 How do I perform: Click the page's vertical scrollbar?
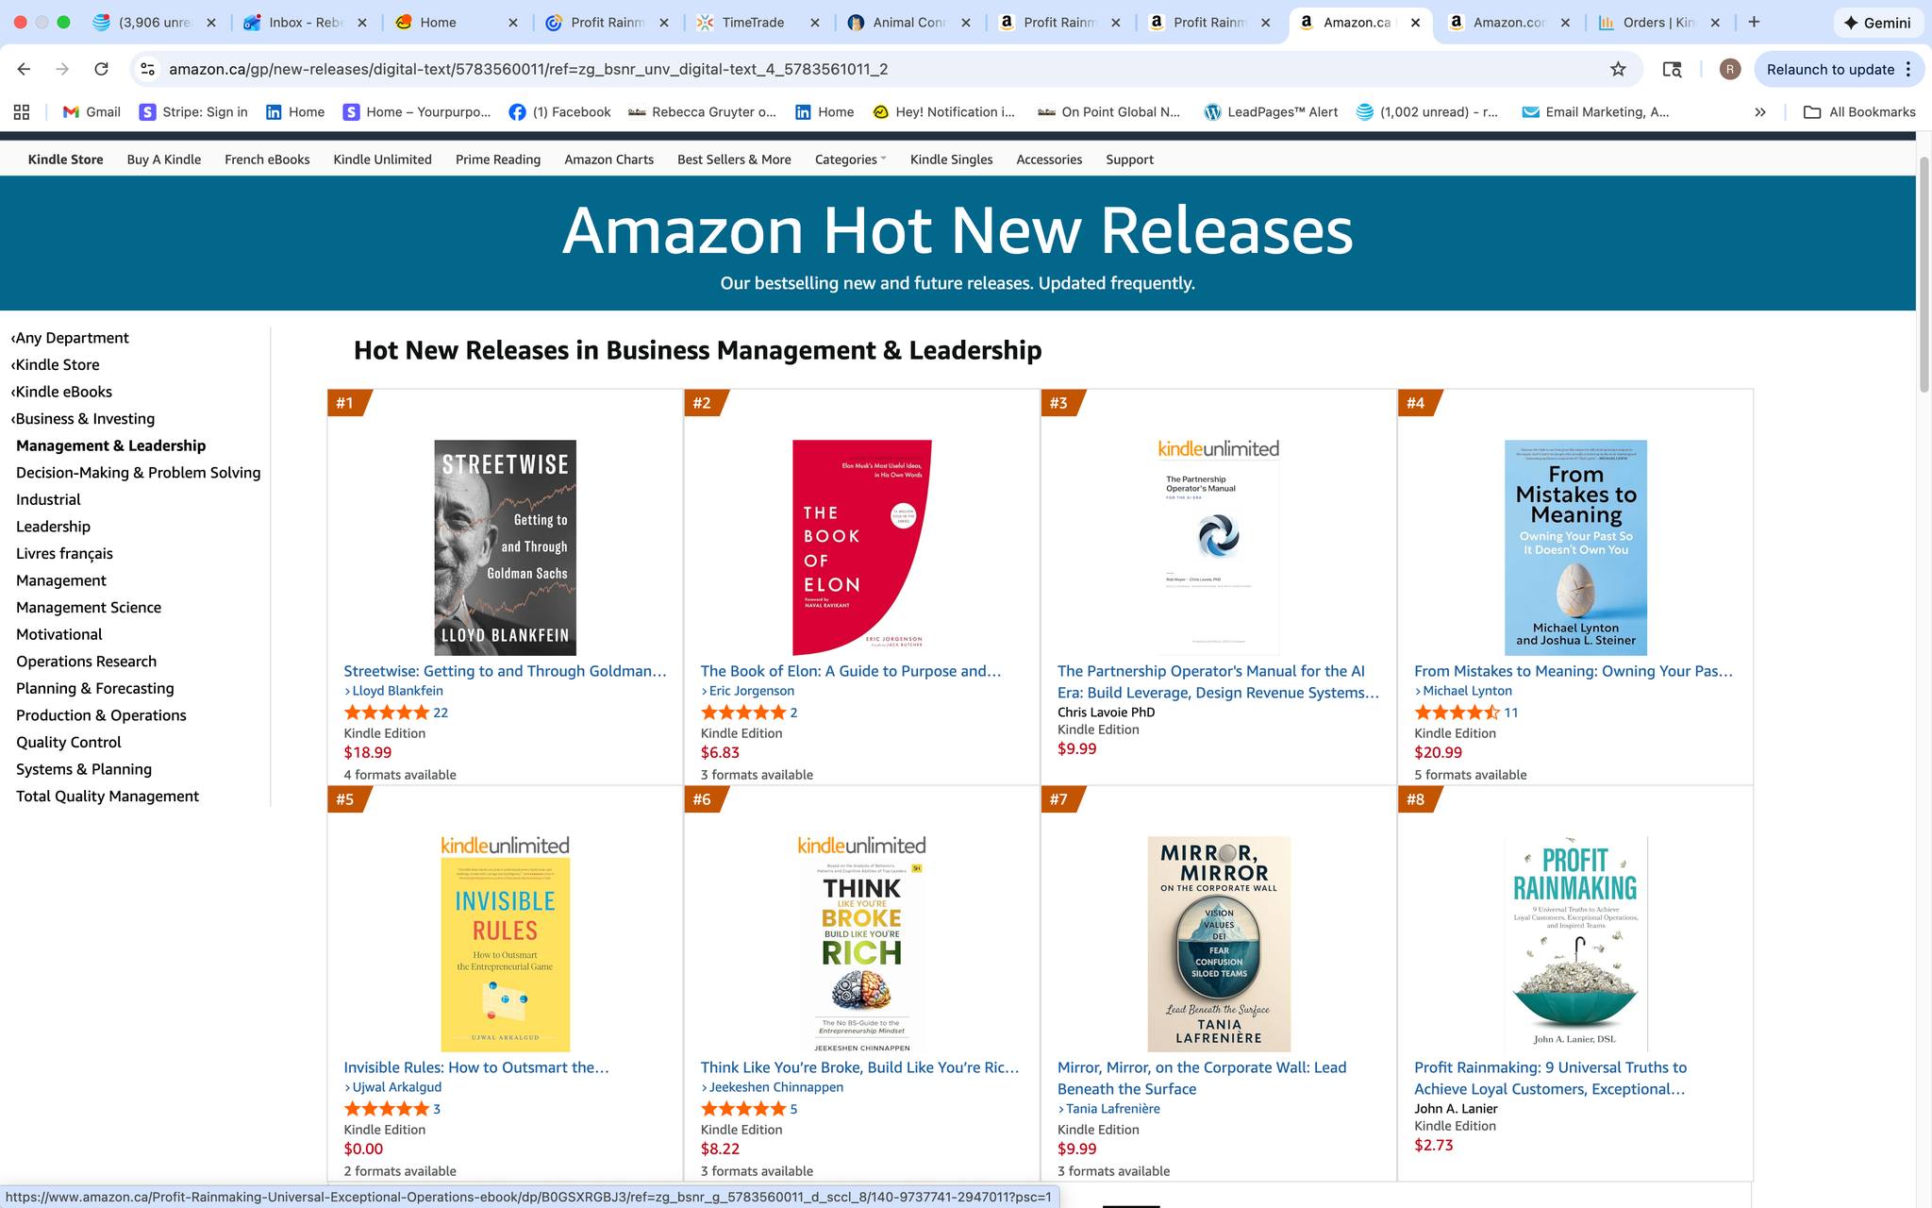(1924, 274)
